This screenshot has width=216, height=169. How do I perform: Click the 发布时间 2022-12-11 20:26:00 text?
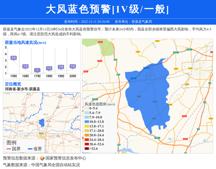point(87,22)
